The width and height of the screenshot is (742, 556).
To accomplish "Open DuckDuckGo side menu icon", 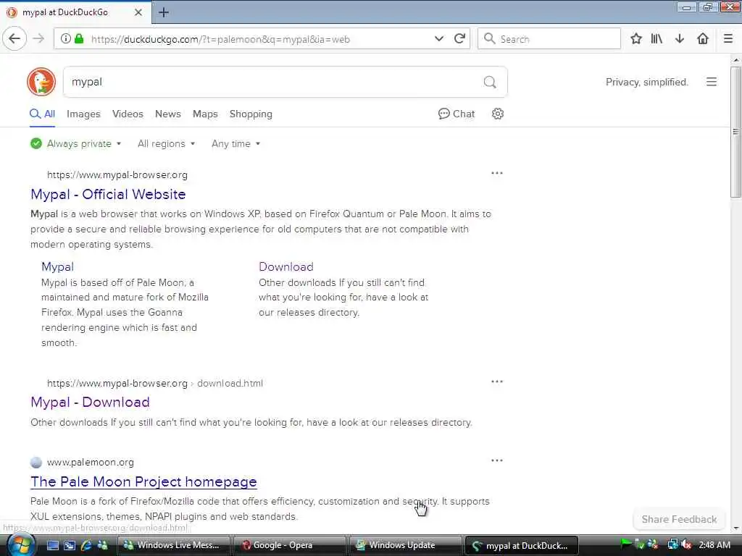I will (712, 82).
